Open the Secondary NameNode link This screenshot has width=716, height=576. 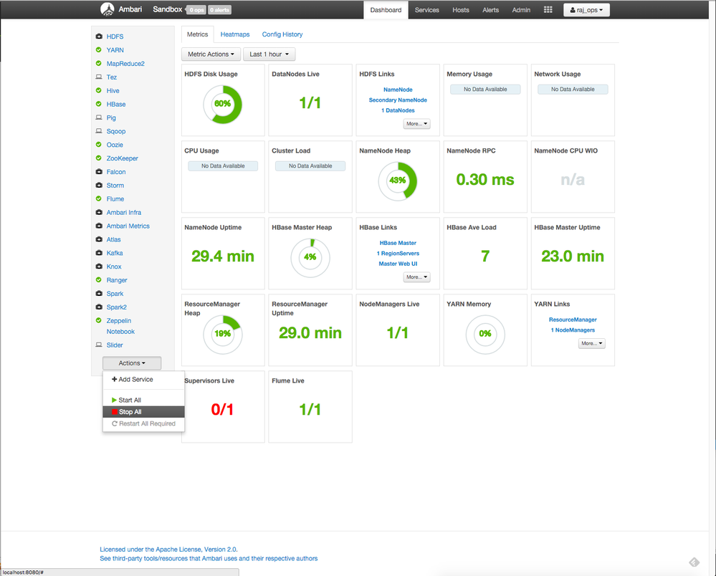(x=398, y=100)
